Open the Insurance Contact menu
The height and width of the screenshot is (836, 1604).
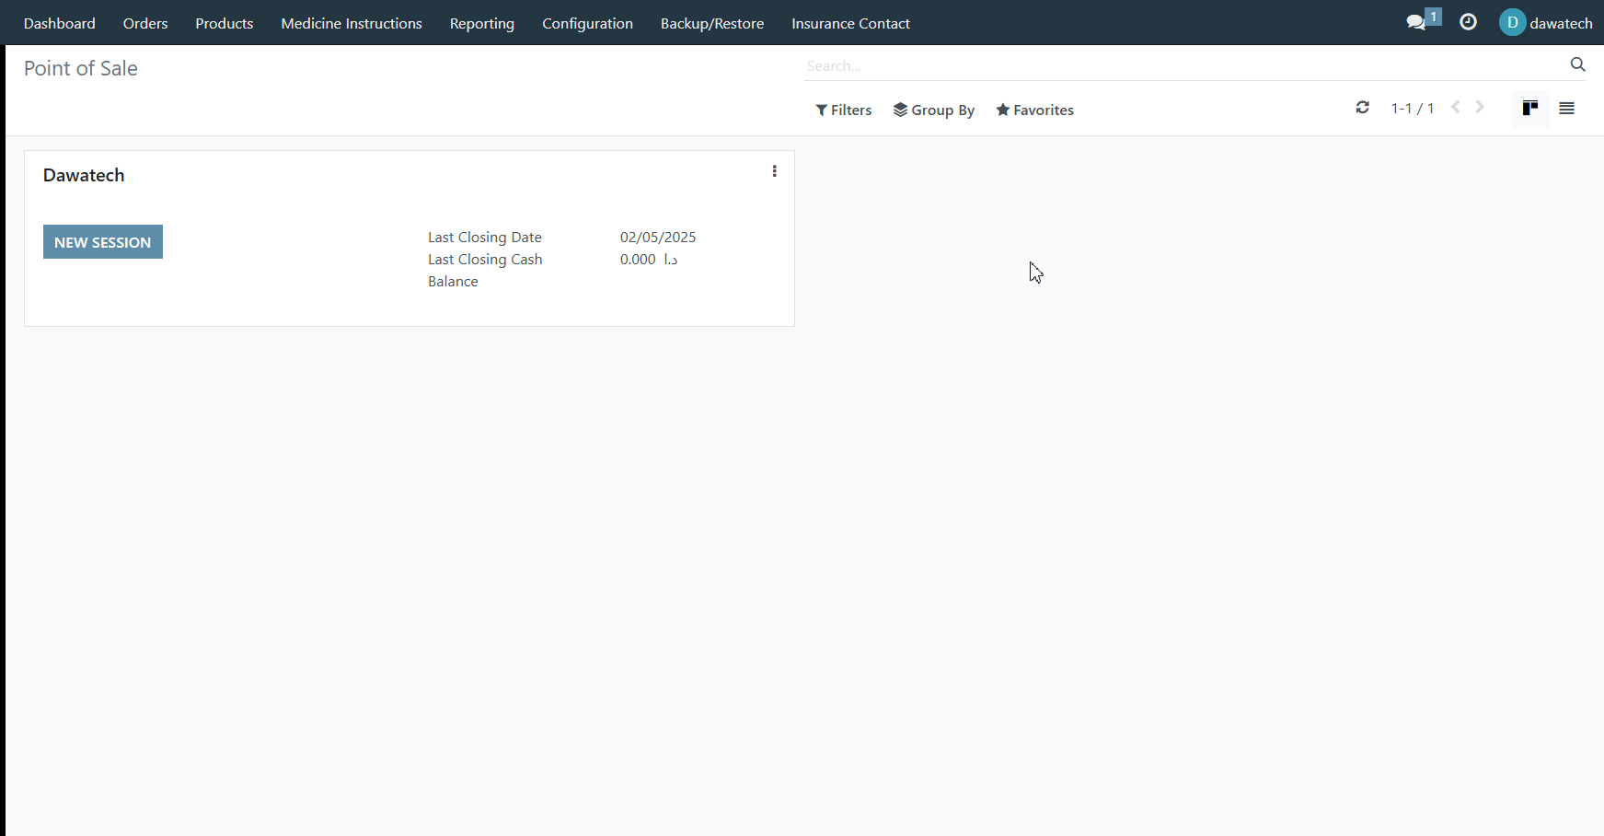tap(851, 23)
